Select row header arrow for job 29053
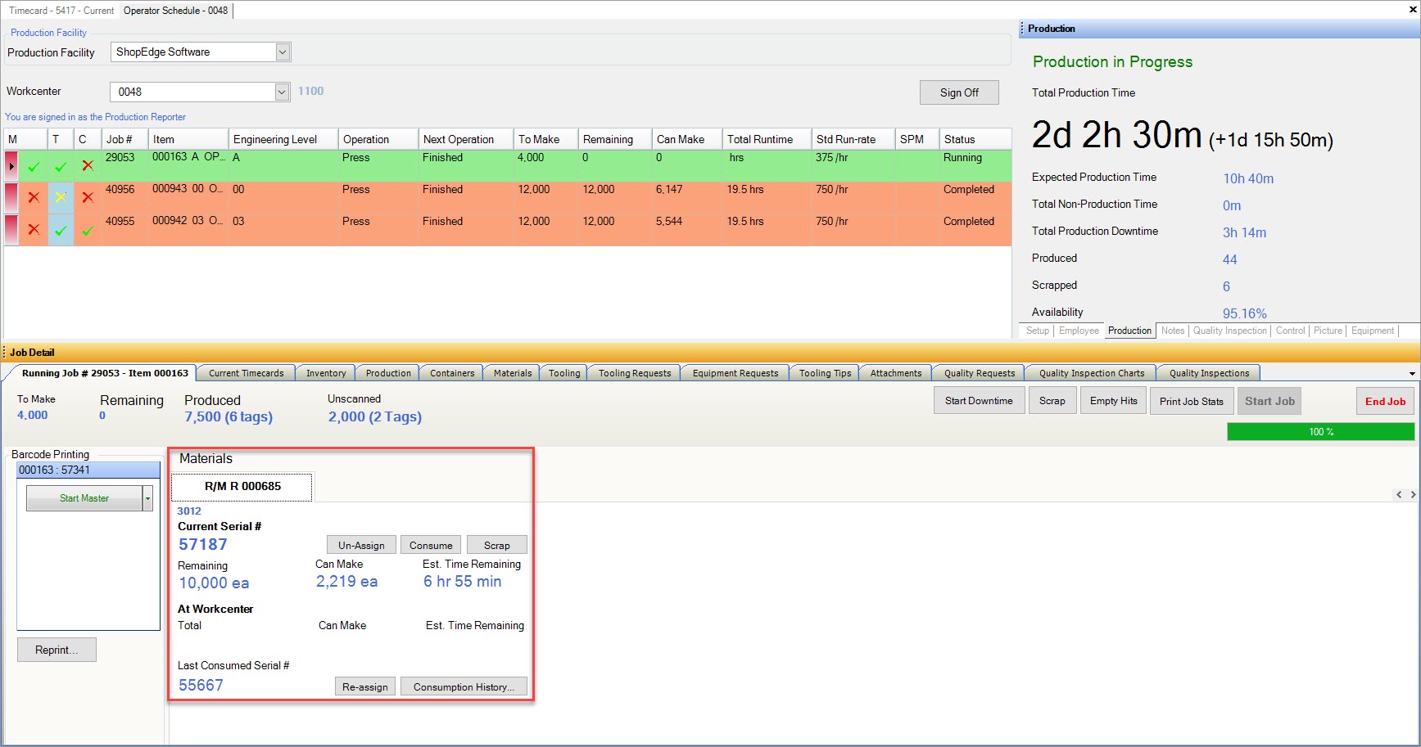The height and width of the screenshot is (747, 1421). tap(11, 165)
